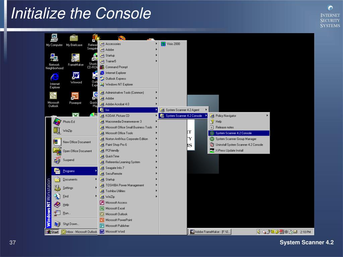This screenshot has height=257, width=343.
Task: Select QuickTime program folder
Action: pos(129,156)
